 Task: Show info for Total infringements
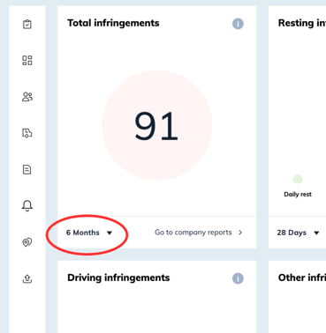click(238, 24)
